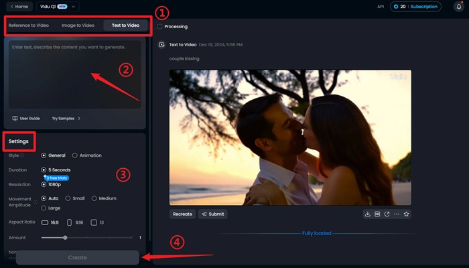This screenshot has height=268, width=469.
Task: Select the 1080p resolution
Action: (44, 184)
